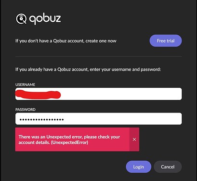Click the Unexpected error banner message

[x=69, y=139]
